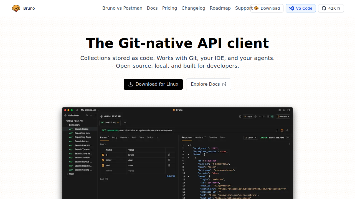Uncheck the 'q' query parameter checkbox
The image size is (355, 199).
(103, 155)
